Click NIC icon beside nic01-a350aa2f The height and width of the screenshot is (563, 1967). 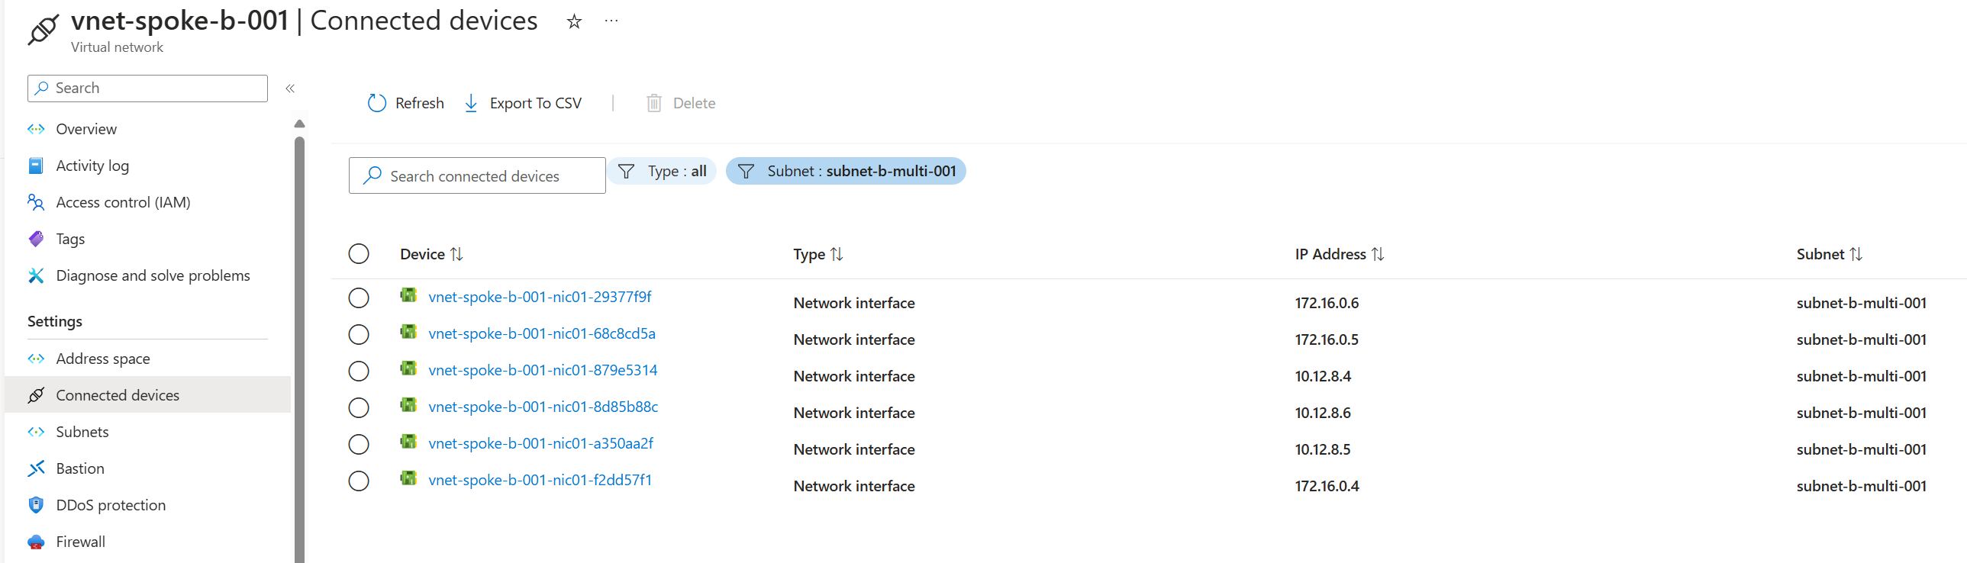(408, 442)
